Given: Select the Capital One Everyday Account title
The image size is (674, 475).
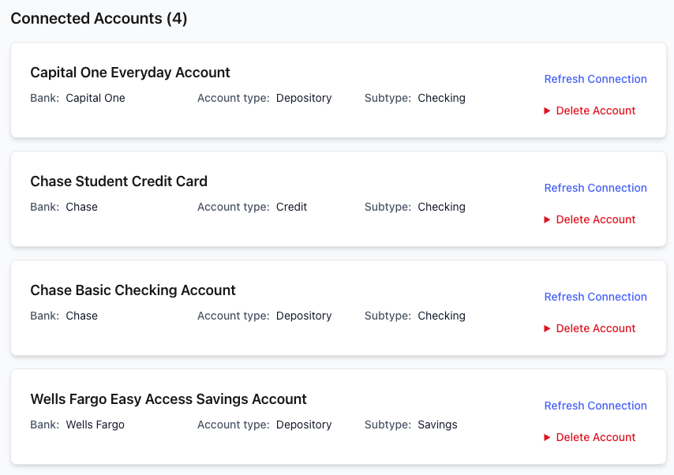Looking at the screenshot, I should (x=130, y=73).
